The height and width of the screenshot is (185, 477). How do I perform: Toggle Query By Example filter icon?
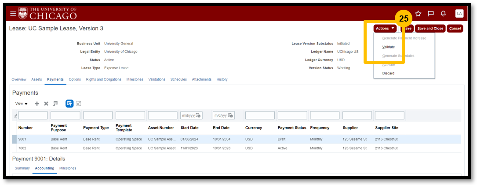click(69, 104)
